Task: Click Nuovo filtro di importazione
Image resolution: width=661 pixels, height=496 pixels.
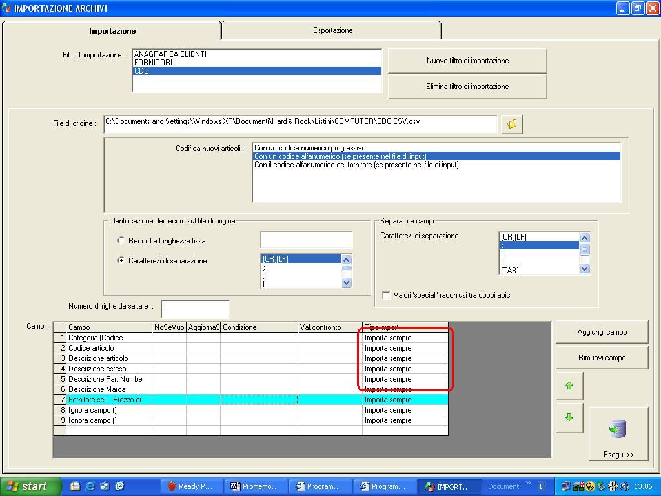Action: (467, 61)
